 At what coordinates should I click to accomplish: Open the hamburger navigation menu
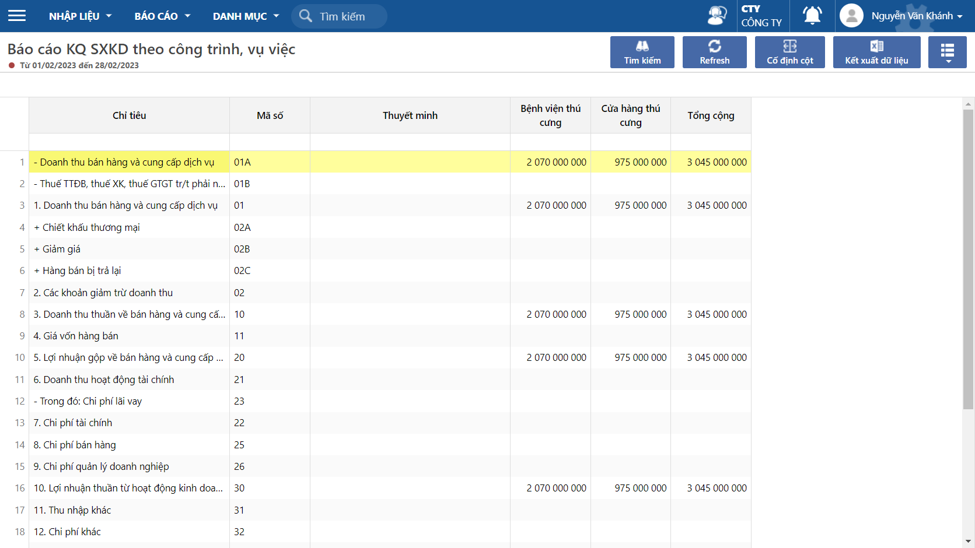coord(17,16)
